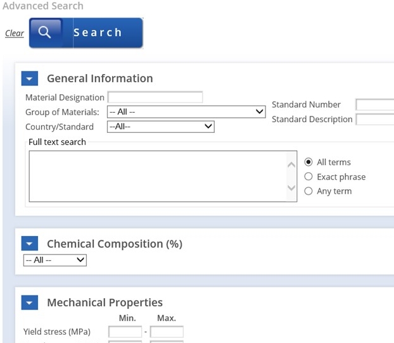Click the text area scroll down arrow
This screenshot has height=343, width=394.
(x=291, y=188)
